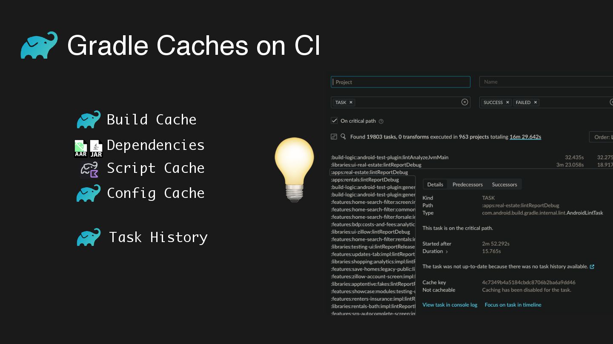Switch to the Details tab
This screenshot has width=613, height=344.
pos(435,184)
